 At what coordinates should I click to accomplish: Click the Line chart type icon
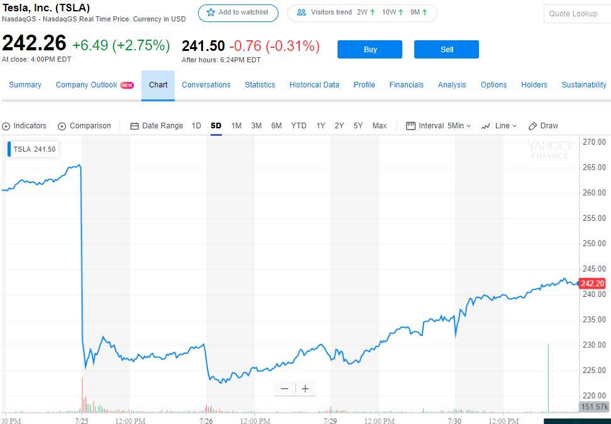click(x=485, y=126)
